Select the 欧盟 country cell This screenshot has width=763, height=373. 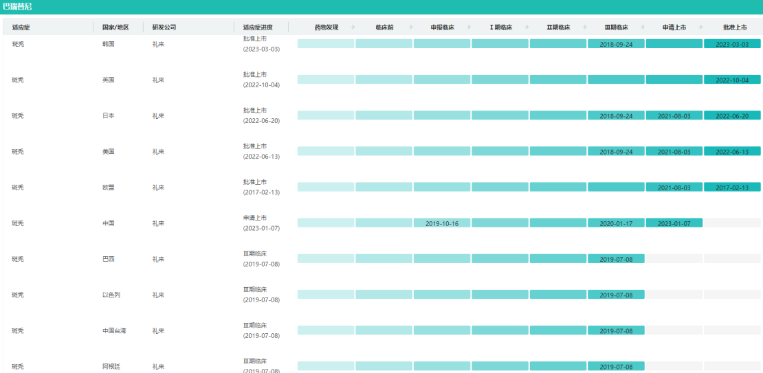(x=108, y=188)
